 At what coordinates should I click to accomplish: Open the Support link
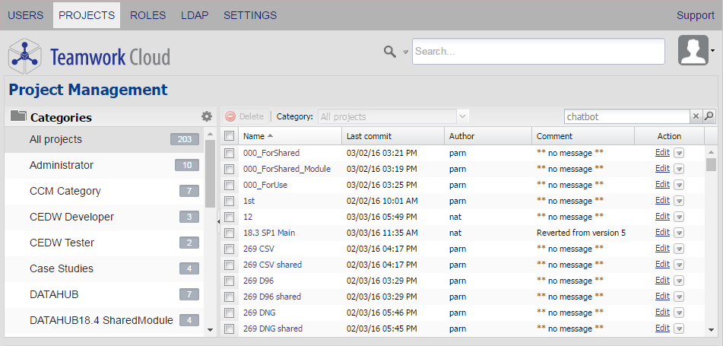click(696, 15)
